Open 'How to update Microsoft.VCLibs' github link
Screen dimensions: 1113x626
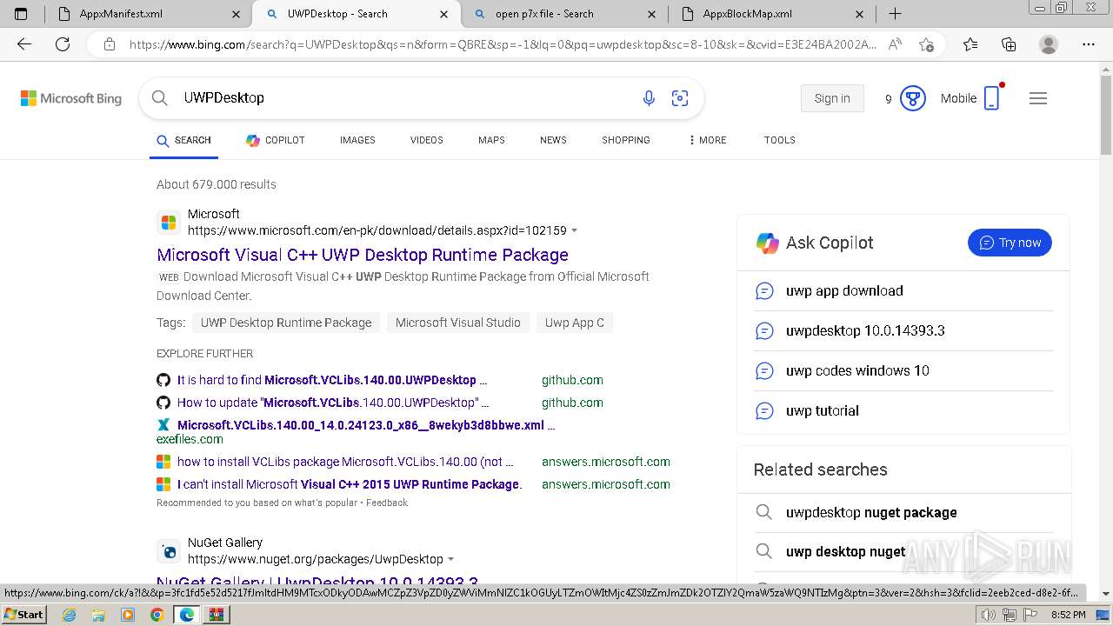[x=333, y=403]
